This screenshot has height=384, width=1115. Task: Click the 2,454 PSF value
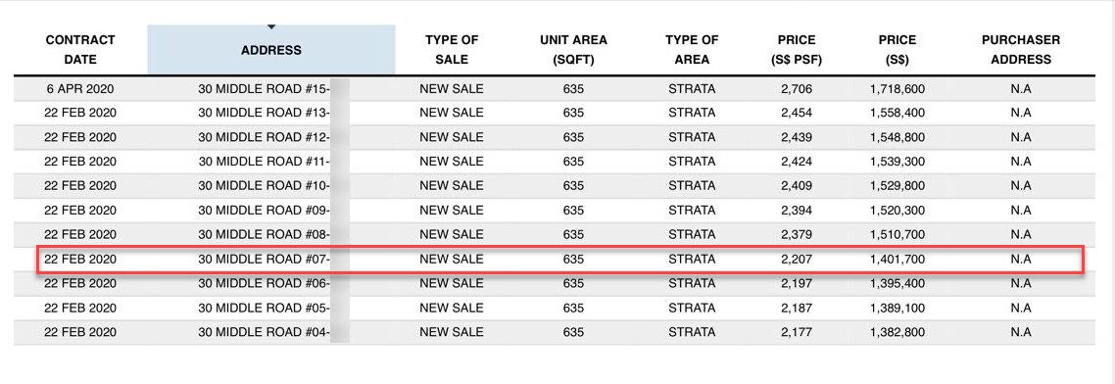click(796, 113)
